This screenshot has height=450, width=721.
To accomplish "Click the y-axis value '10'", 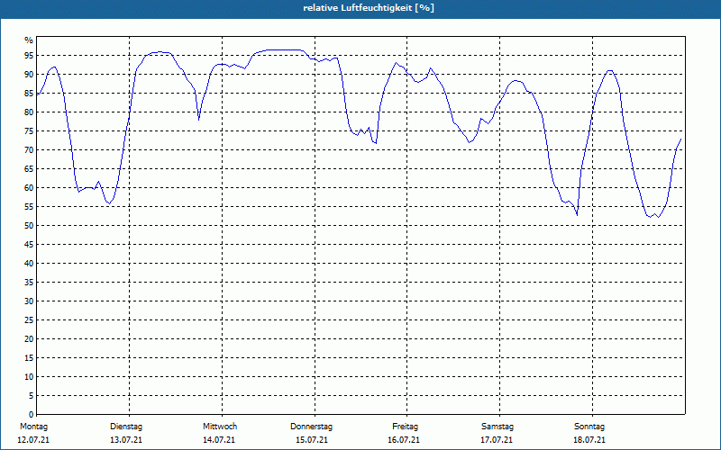I will coord(29,376).
